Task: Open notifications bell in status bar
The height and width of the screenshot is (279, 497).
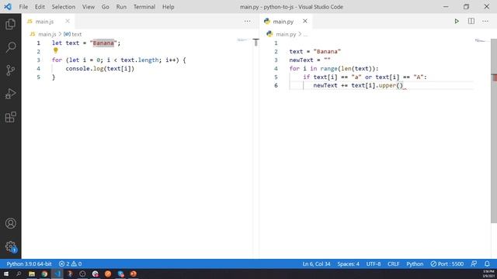Action: pyautogui.click(x=487, y=263)
